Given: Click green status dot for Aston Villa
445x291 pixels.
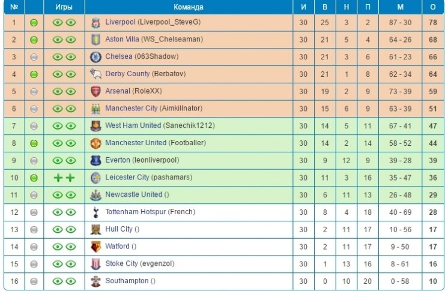Looking at the screenshot, I should click(x=34, y=40).
